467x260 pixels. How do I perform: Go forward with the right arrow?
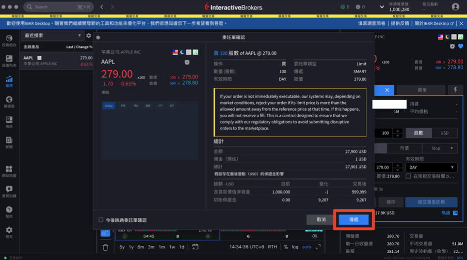[113, 7]
